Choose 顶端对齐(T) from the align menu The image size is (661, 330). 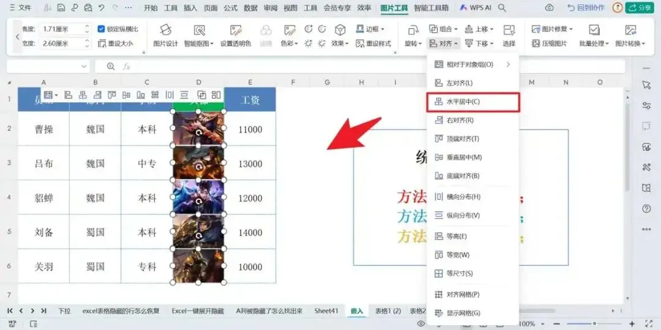pos(473,139)
